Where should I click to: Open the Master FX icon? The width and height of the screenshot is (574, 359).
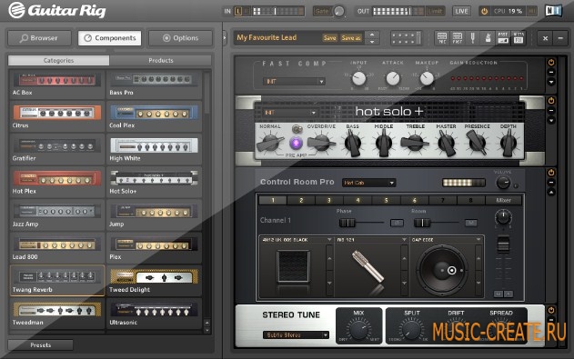click(519, 38)
